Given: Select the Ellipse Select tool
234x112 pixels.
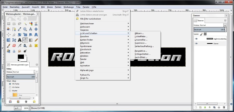Looking at the screenshot, I should (x=14, y=23).
